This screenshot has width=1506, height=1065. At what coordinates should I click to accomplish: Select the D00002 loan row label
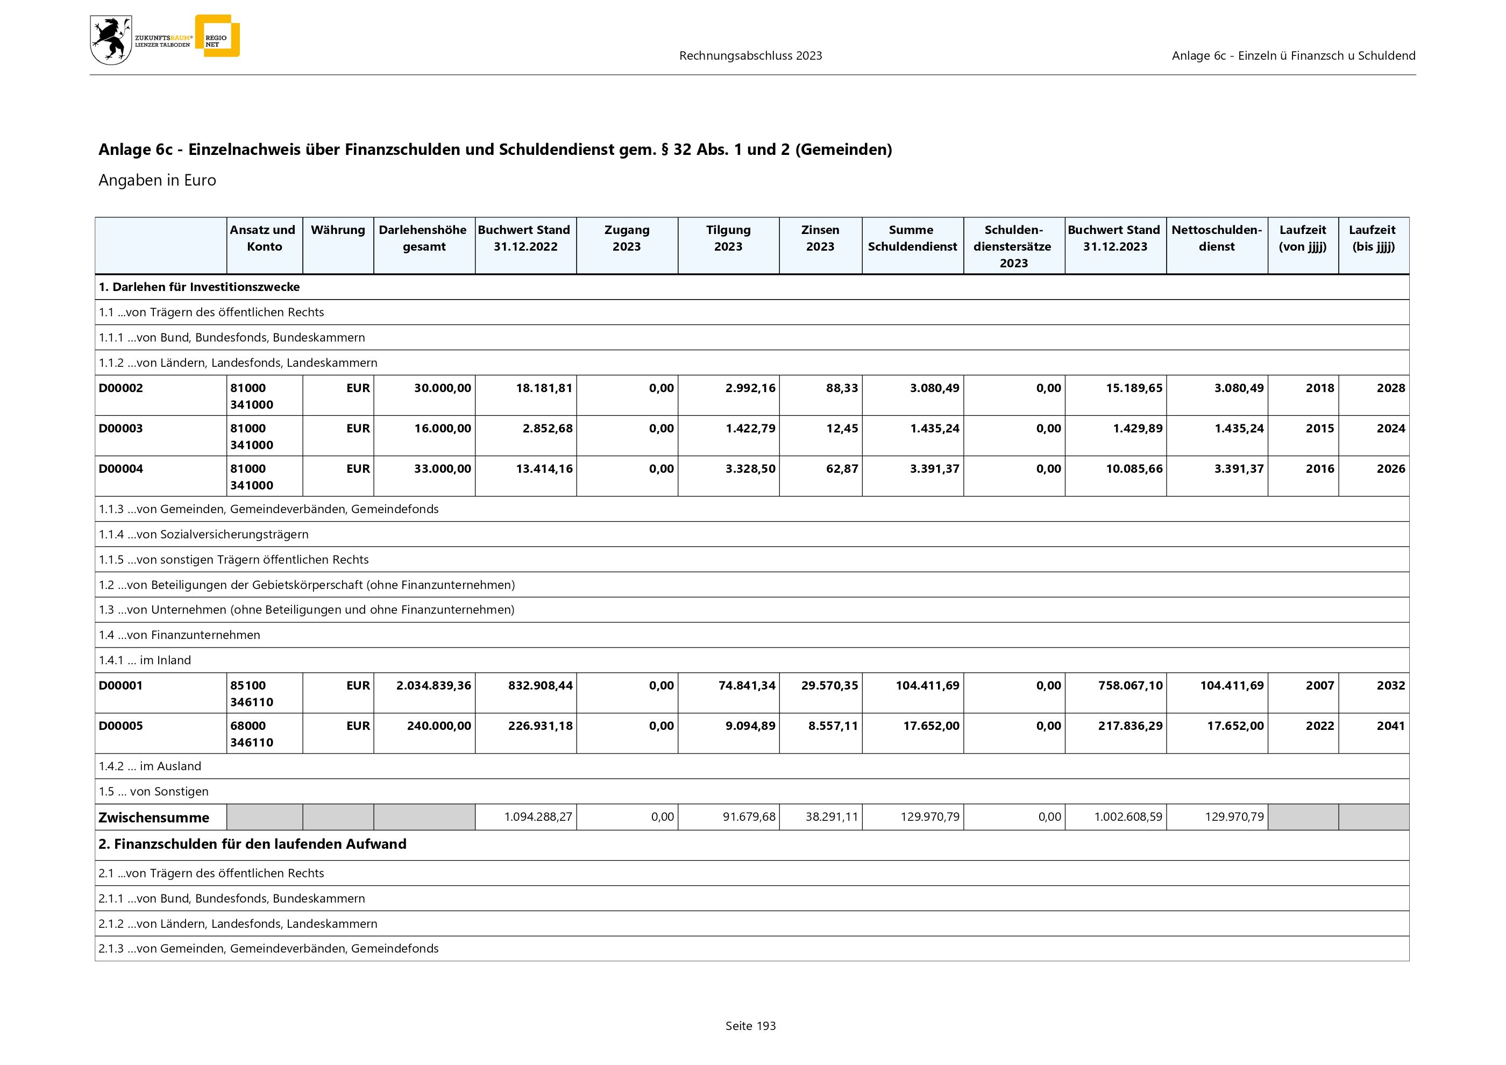tap(120, 388)
